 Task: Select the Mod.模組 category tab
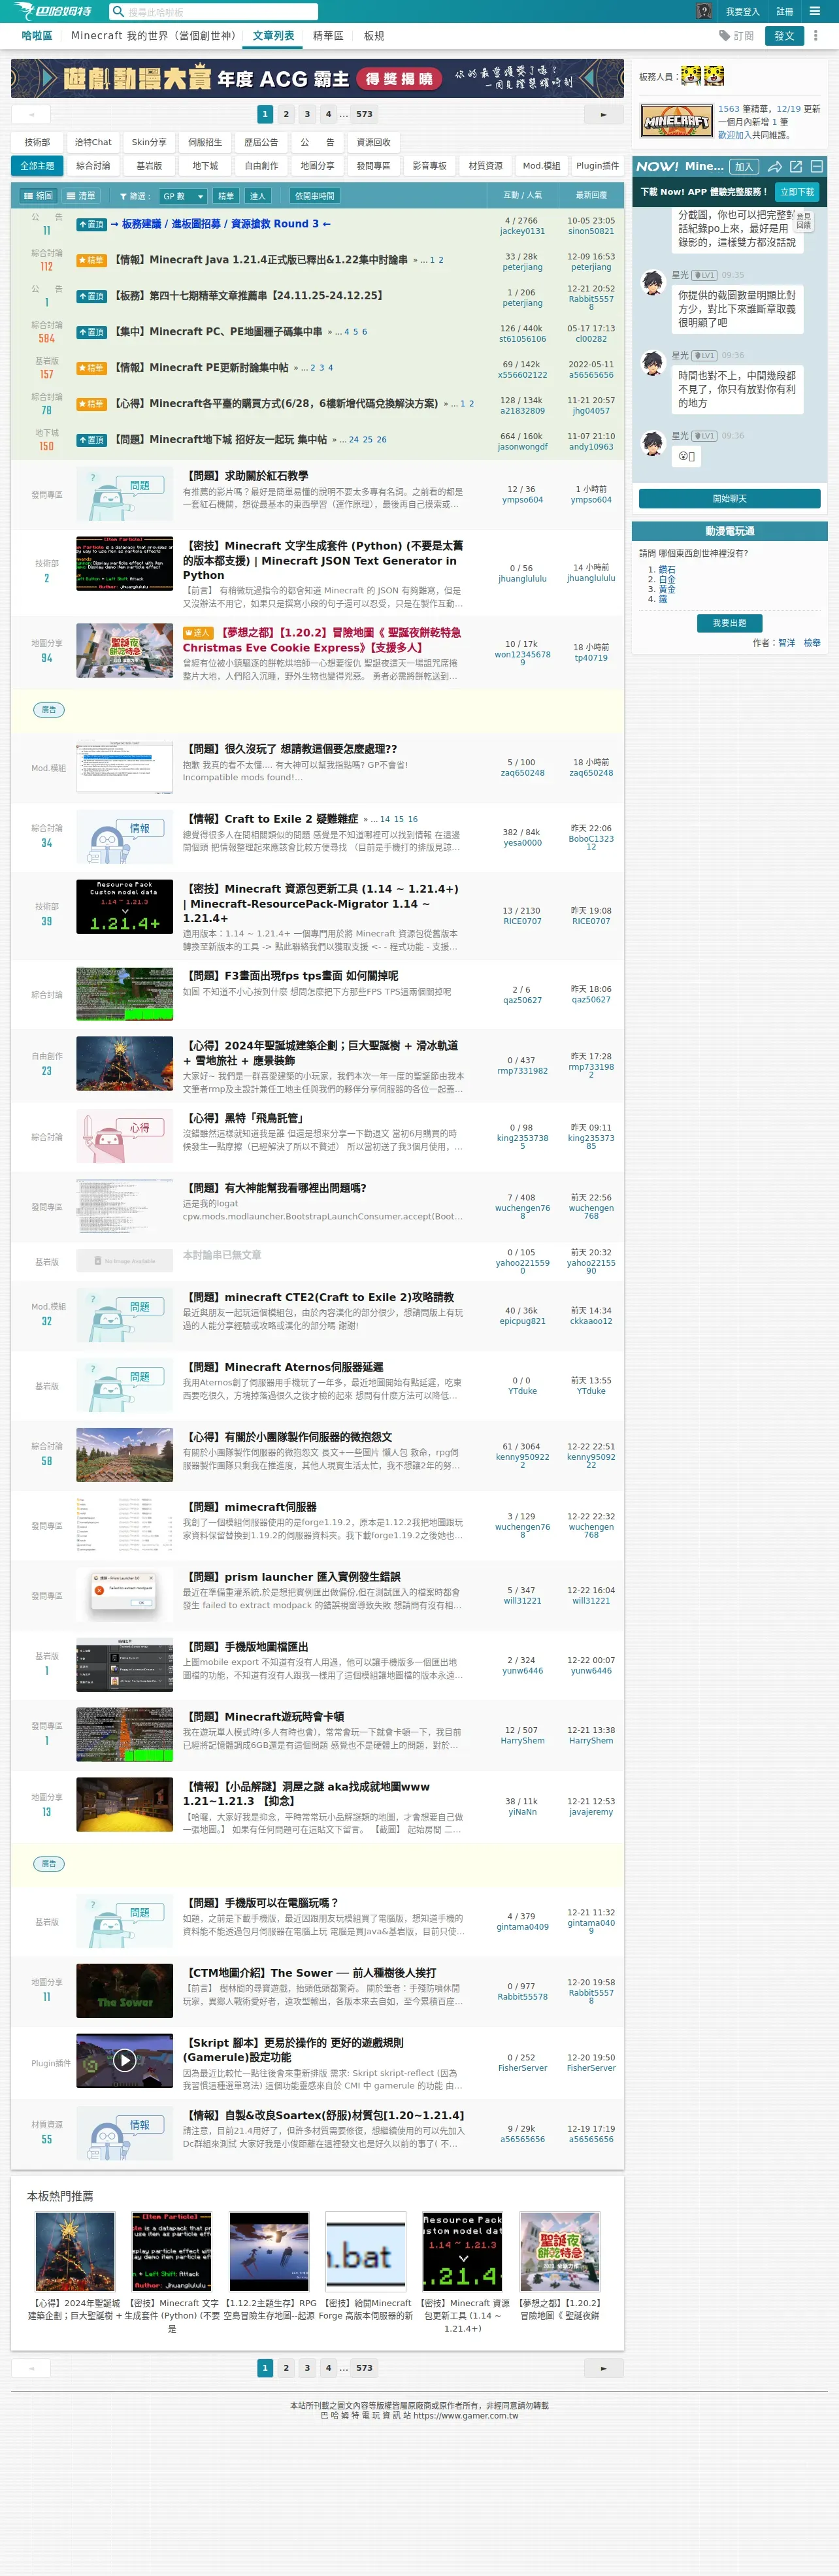click(x=541, y=166)
